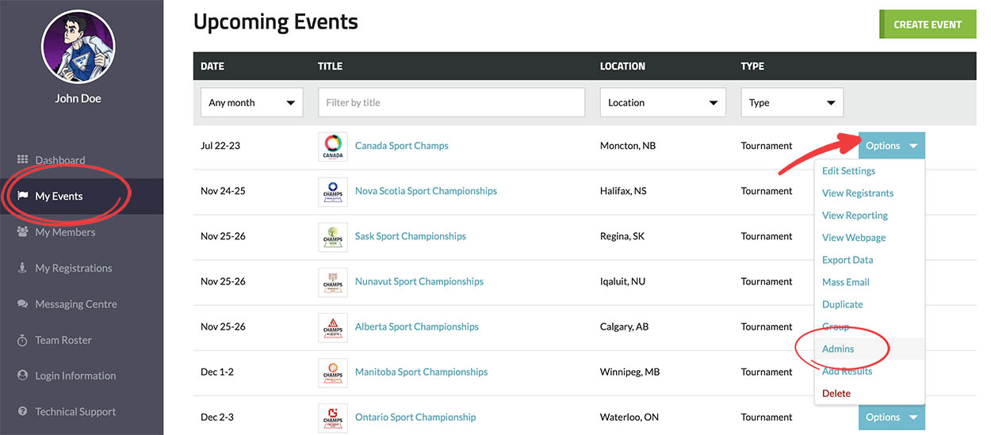Viewport: 991px width, 435px height.
Task: Click the Login Information gear icon
Action: tap(22, 376)
